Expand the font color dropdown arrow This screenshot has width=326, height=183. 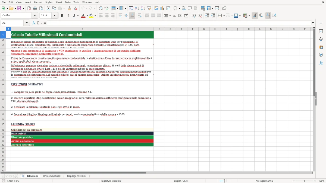(x=87, y=16)
